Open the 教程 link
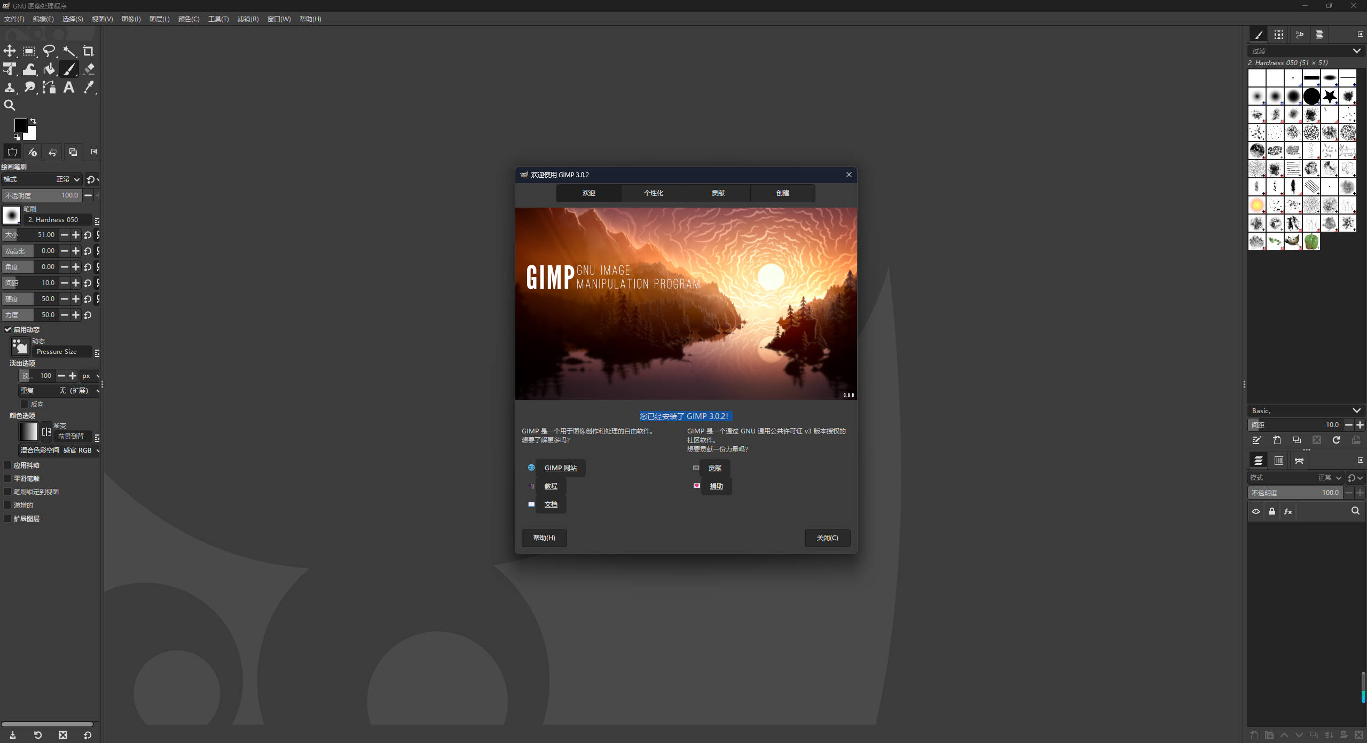1367x743 pixels. 551,486
